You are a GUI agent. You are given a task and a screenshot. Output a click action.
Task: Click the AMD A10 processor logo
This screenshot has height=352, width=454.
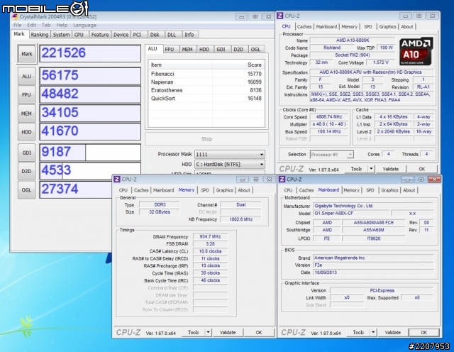[416, 51]
